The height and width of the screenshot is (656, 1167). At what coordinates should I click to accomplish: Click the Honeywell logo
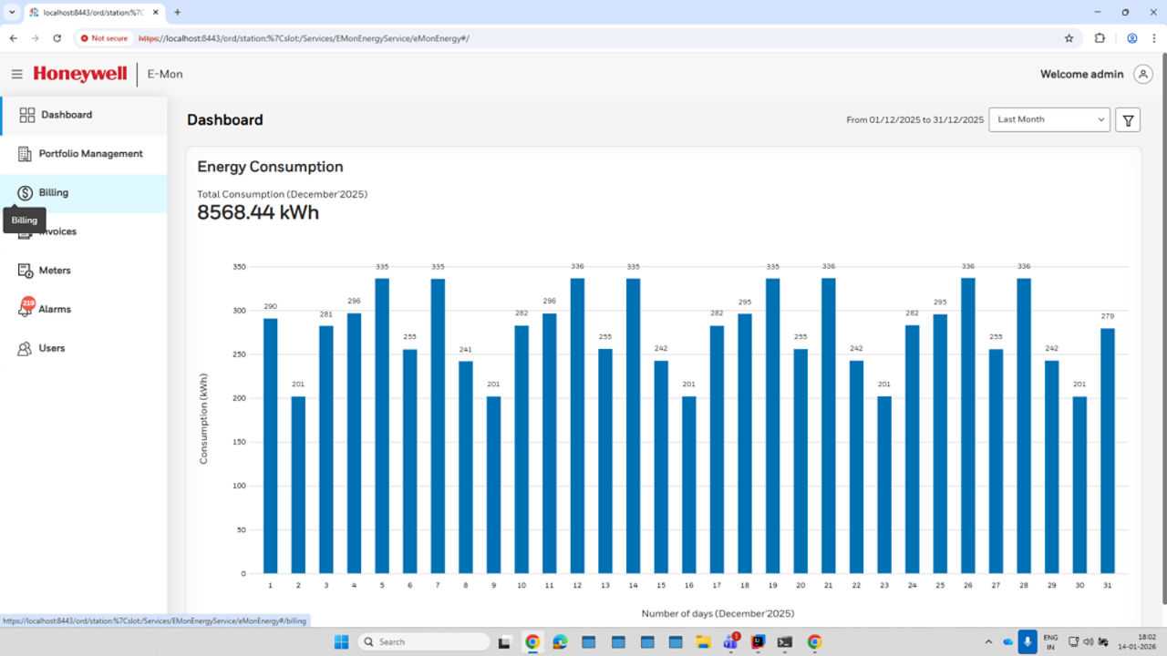pos(80,74)
